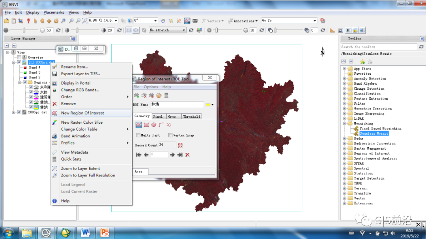Click the Fly four-arrow tool icon
Image resolution: width=426 pixels, height=239 pixels.
click(49, 21)
